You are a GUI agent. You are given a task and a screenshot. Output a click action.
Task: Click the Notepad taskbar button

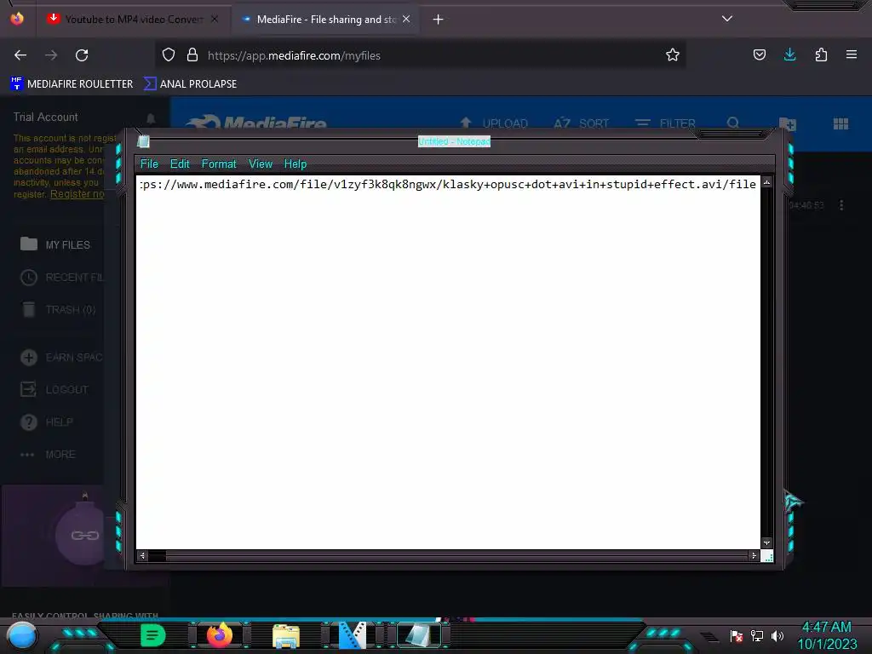point(418,635)
